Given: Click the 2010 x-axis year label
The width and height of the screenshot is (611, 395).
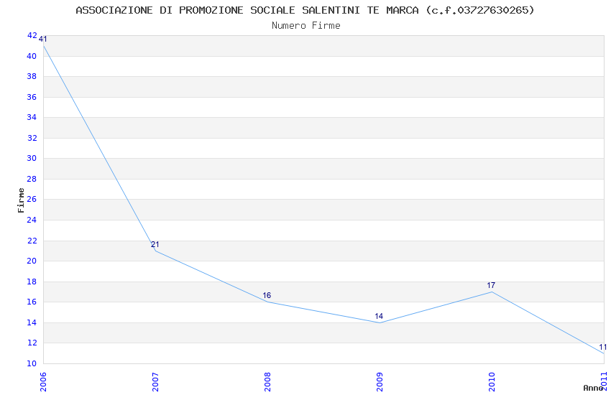Looking at the screenshot, I should 492,381.
